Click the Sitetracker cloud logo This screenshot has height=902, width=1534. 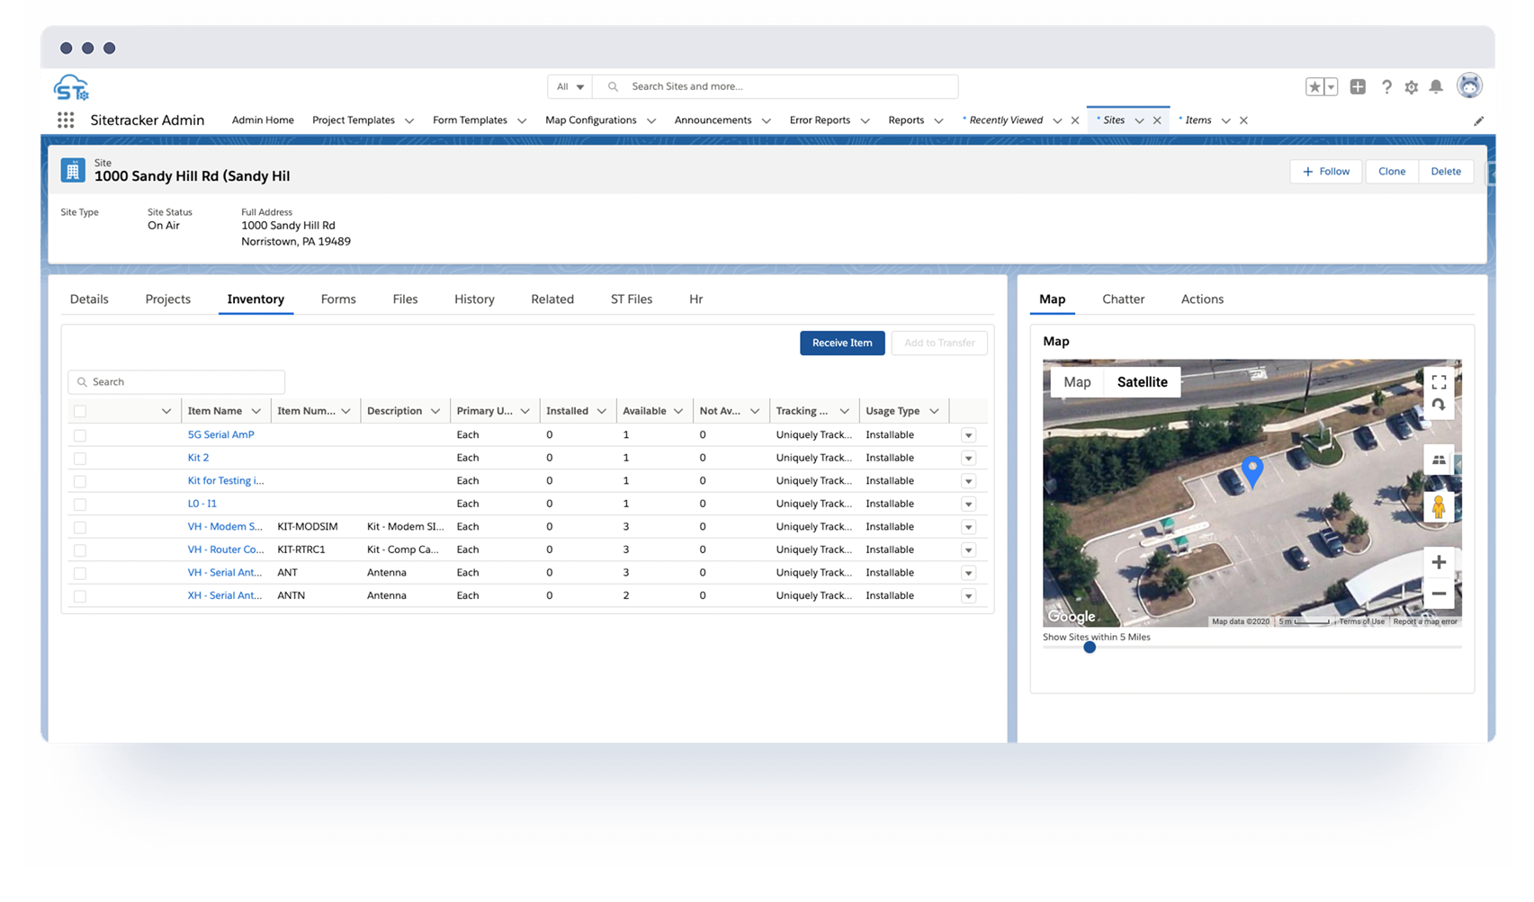(71, 88)
